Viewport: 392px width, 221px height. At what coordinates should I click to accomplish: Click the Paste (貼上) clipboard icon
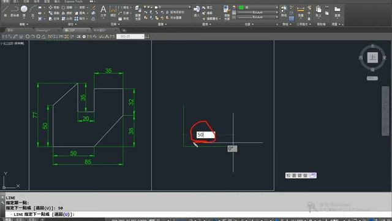click(318, 11)
